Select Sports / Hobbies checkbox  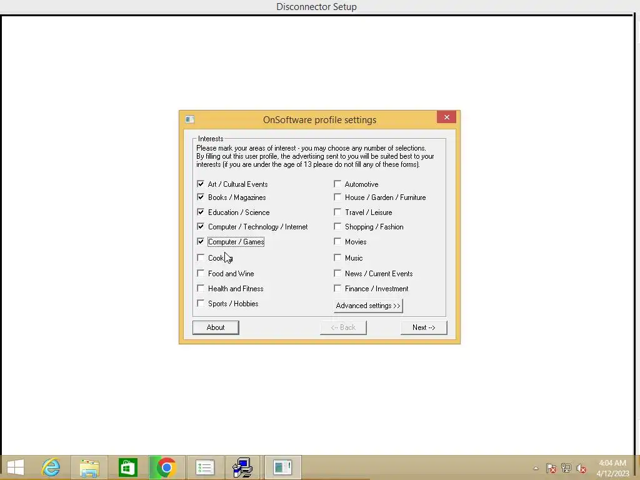click(201, 303)
